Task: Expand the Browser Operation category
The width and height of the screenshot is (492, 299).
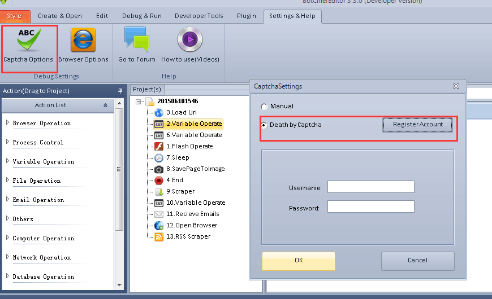Action: pos(8,123)
